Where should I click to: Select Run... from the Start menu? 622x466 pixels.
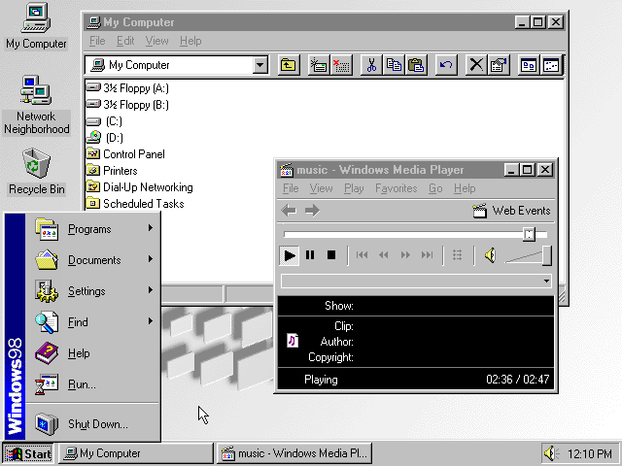[x=82, y=384]
